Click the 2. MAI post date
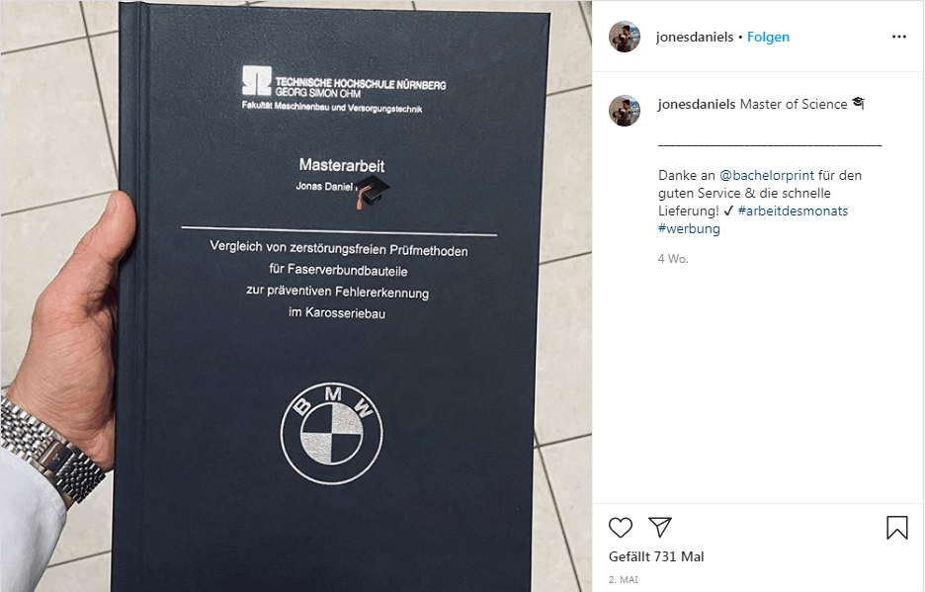Image resolution: width=925 pixels, height=592 pixels. (624, 579)
